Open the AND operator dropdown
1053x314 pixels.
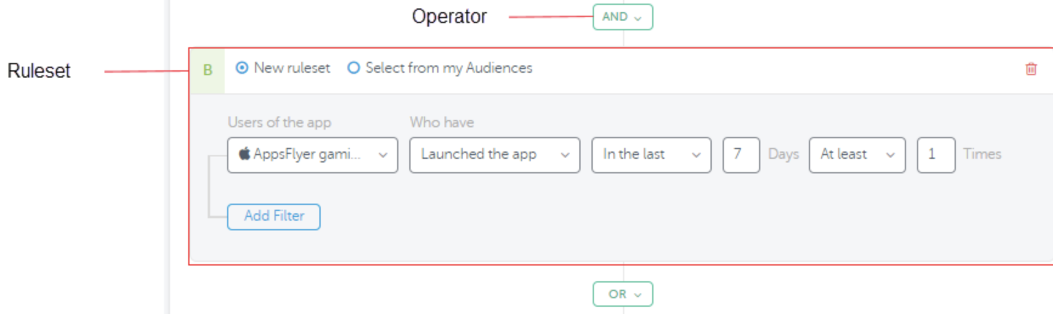coord(622,17)
